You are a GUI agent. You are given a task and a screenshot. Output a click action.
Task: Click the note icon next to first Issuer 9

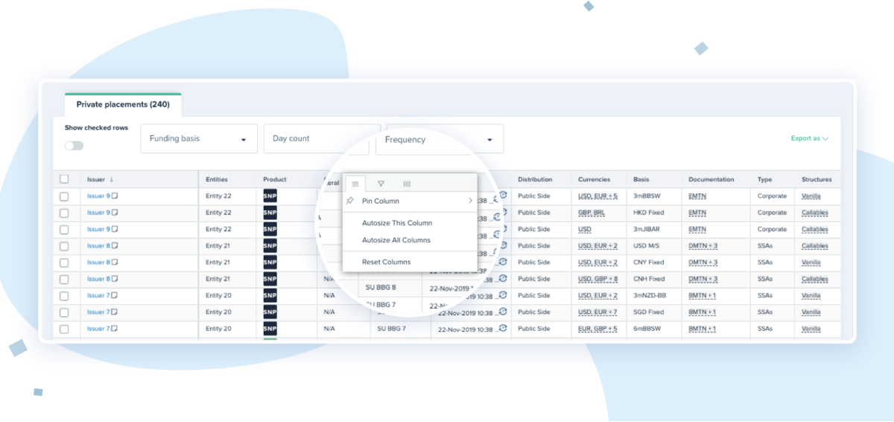click(x=115, y=196)
